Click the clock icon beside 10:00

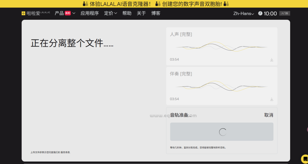260,13
